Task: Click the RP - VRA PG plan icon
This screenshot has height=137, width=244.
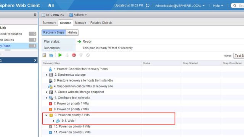Action: click(43, 15)
